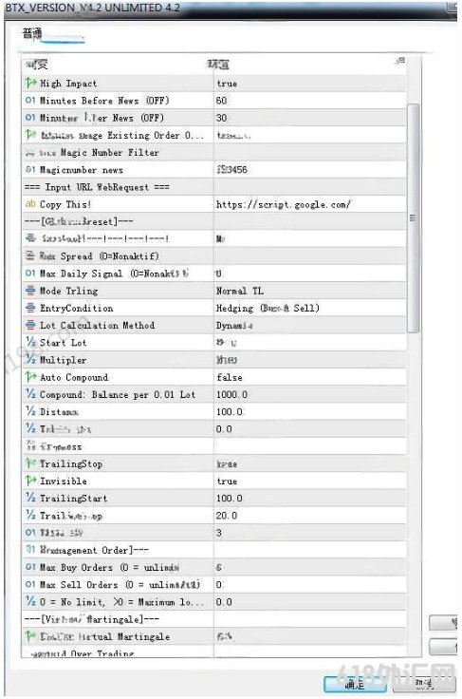Click the cancel button at bottom right
Image resolution: width=462 pixels, height=699 pixels.
pos(424,684)
